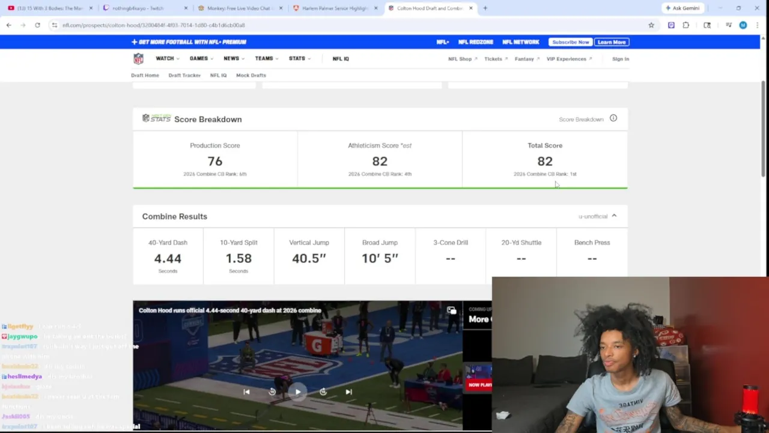Click the Athleticism Score value 82
The height and width of the screenshot is (433, 769).
coord(380,161)
